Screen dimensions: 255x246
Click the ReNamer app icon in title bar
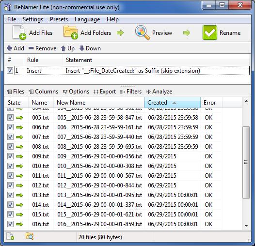[7, 7]
